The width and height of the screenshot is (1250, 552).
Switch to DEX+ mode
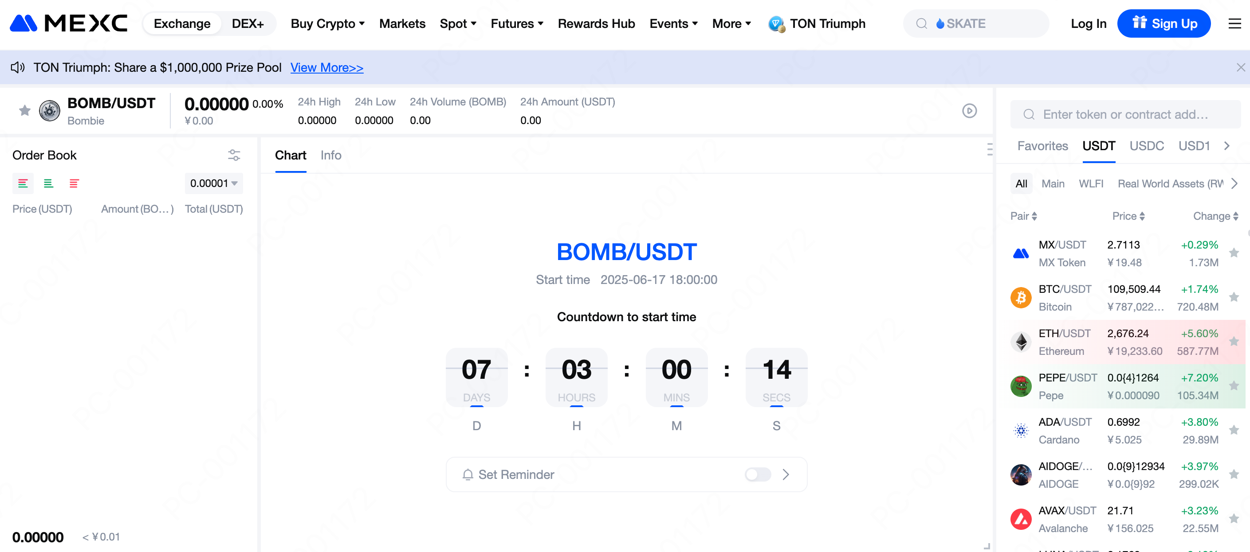pyautogui.click(x=248, y=24)
